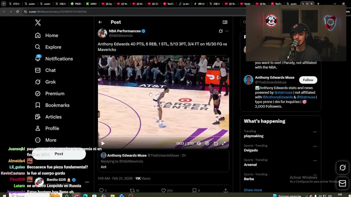This screenshot has height=197, width=351.
Task: Open NBA Performances profile avatar
Action: [102, 33]
